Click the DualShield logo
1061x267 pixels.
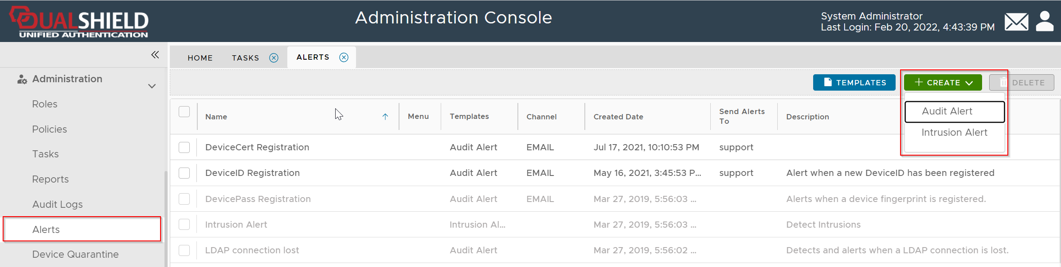pos(80,22)
